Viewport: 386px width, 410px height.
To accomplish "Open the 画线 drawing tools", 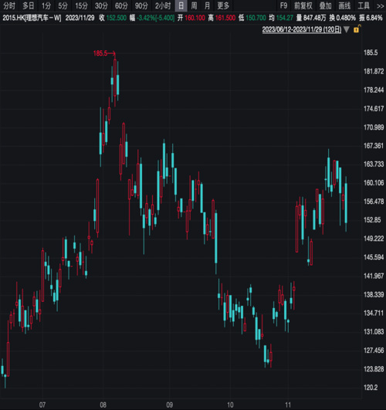I will click(344, 5).
